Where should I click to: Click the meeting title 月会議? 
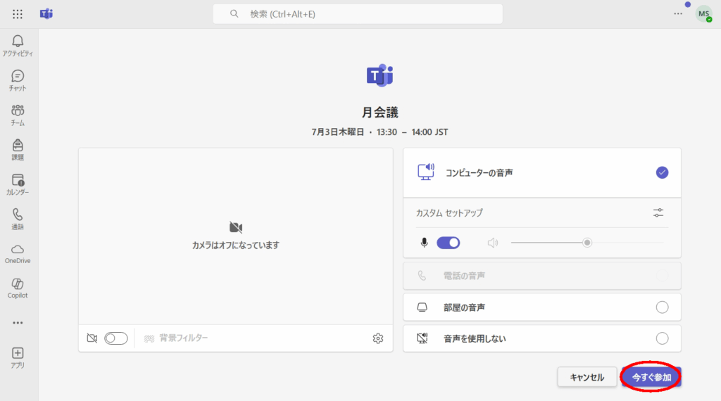click(380, 112)
